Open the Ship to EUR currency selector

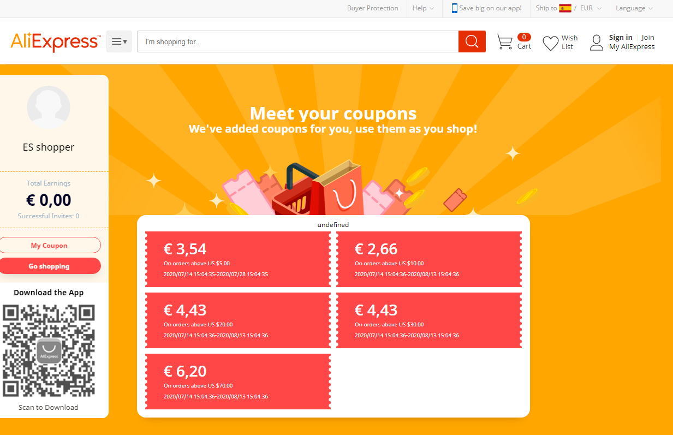click(569, 8)
